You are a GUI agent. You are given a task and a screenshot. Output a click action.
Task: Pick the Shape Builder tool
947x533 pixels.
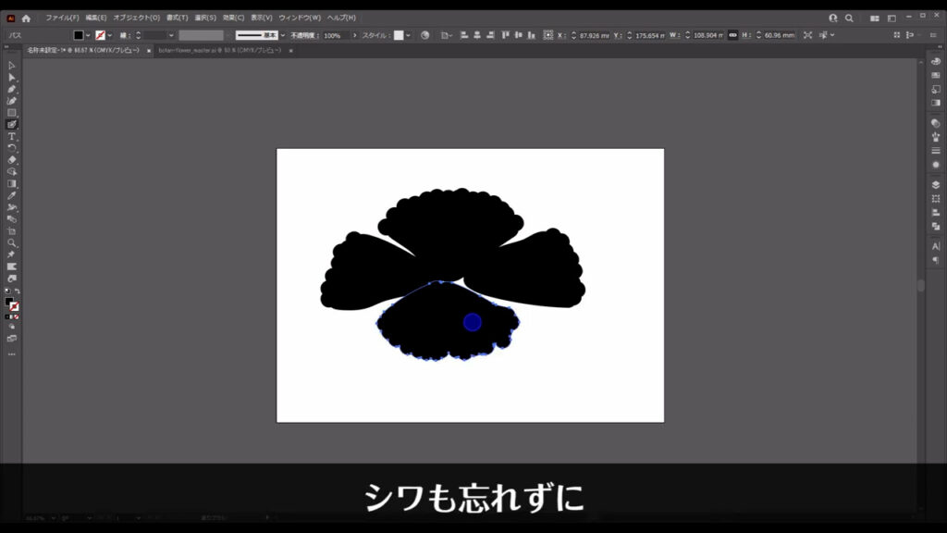coord(11,171)
